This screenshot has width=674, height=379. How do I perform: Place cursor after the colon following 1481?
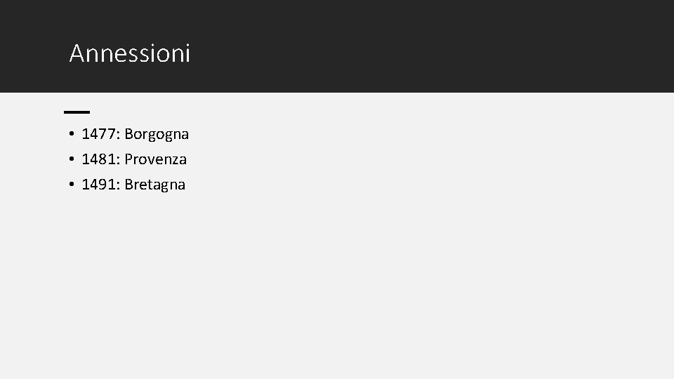pyautogui.click(x=121, y=159)
